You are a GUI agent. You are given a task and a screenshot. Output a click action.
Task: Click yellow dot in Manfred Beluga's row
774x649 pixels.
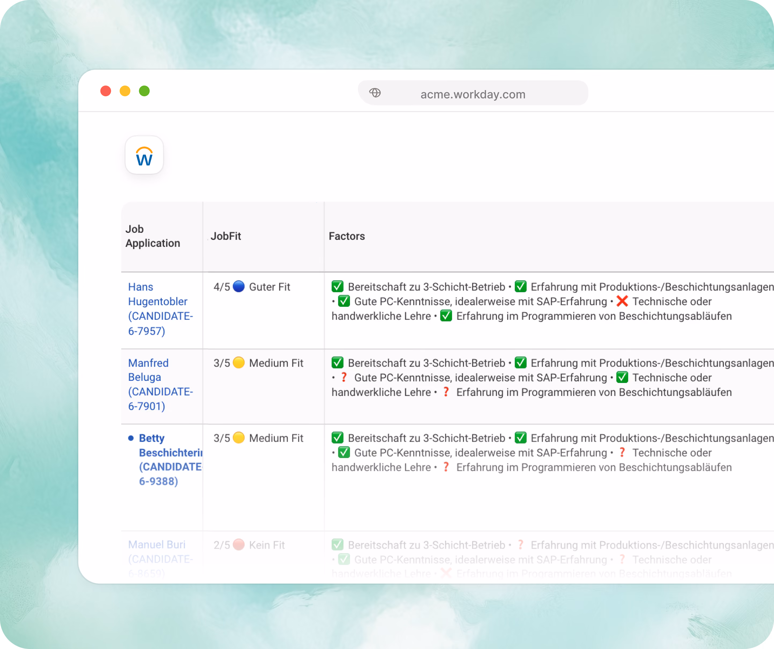coord(239,363)
